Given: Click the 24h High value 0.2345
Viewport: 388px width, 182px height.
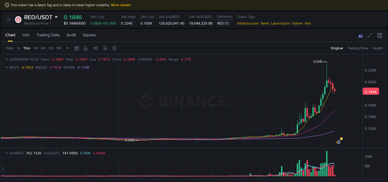Looking at the screenshot, I should click(x=127, y=23).
